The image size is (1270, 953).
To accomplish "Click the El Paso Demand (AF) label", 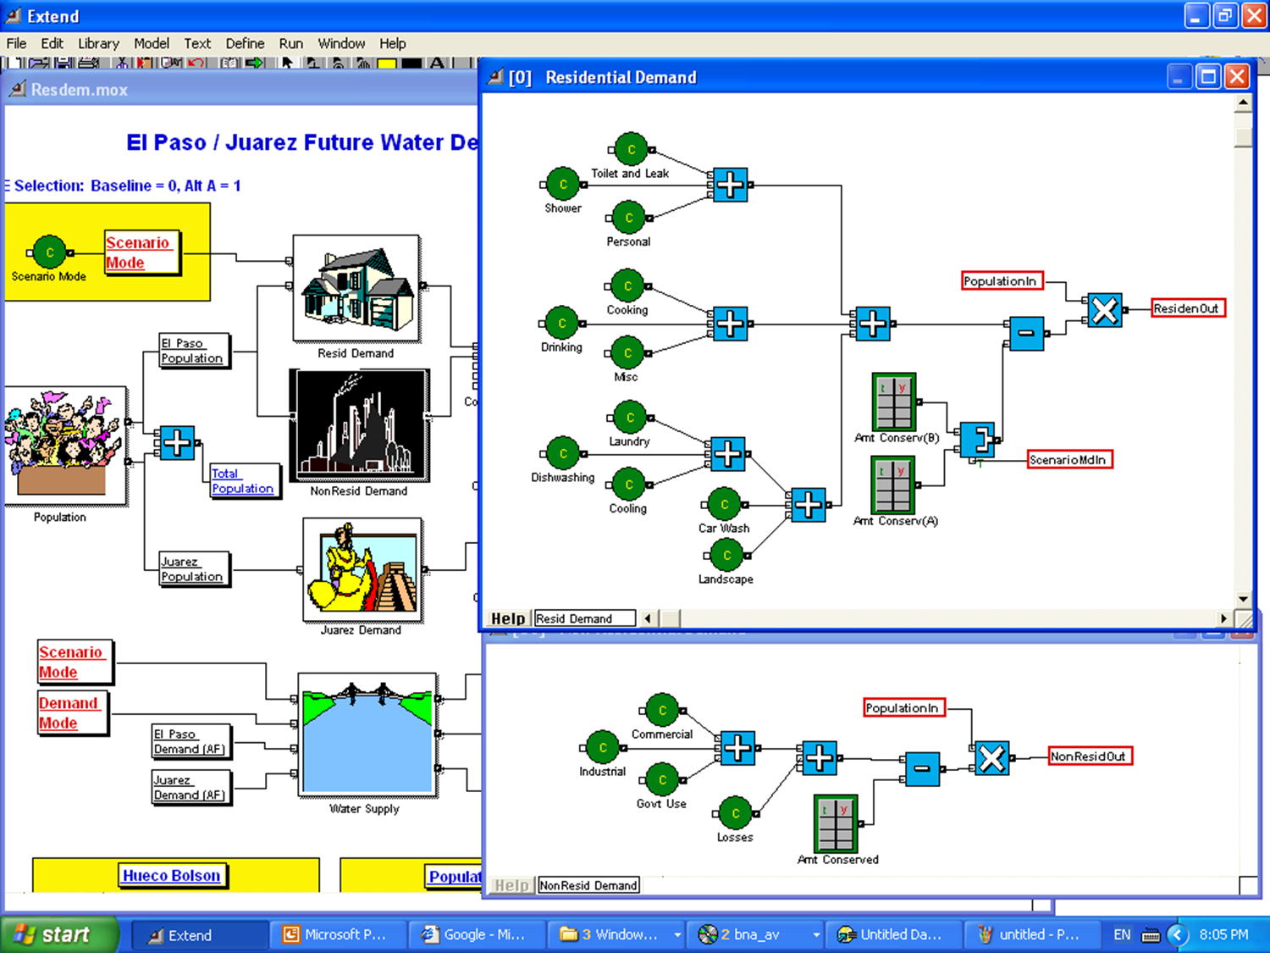I will click(x=190, y=741).
